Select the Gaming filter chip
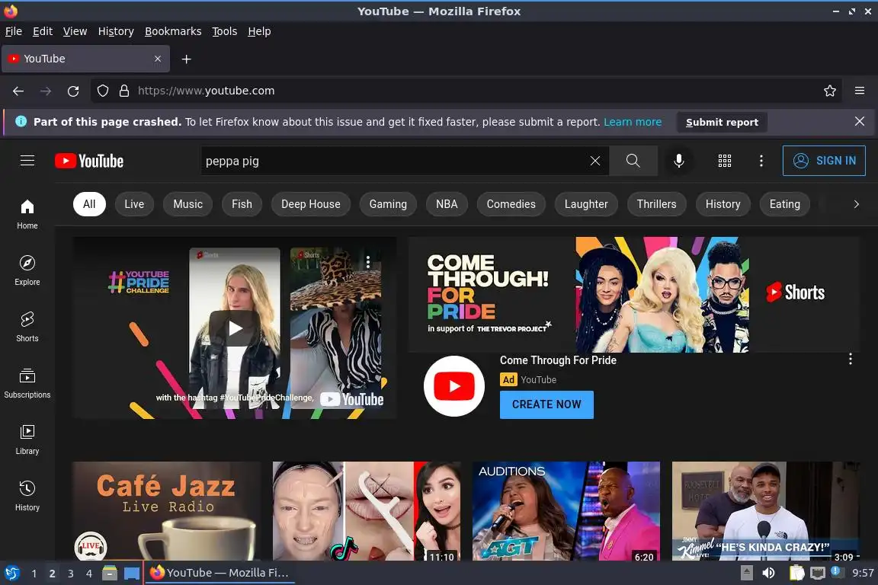The width and height of the screenshot is (878, 585). 388,204
